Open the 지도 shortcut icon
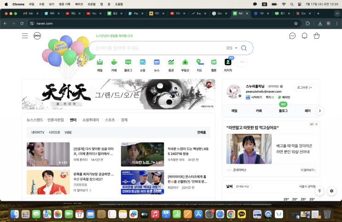Viewport: 342px width, 222px height. 199,63
